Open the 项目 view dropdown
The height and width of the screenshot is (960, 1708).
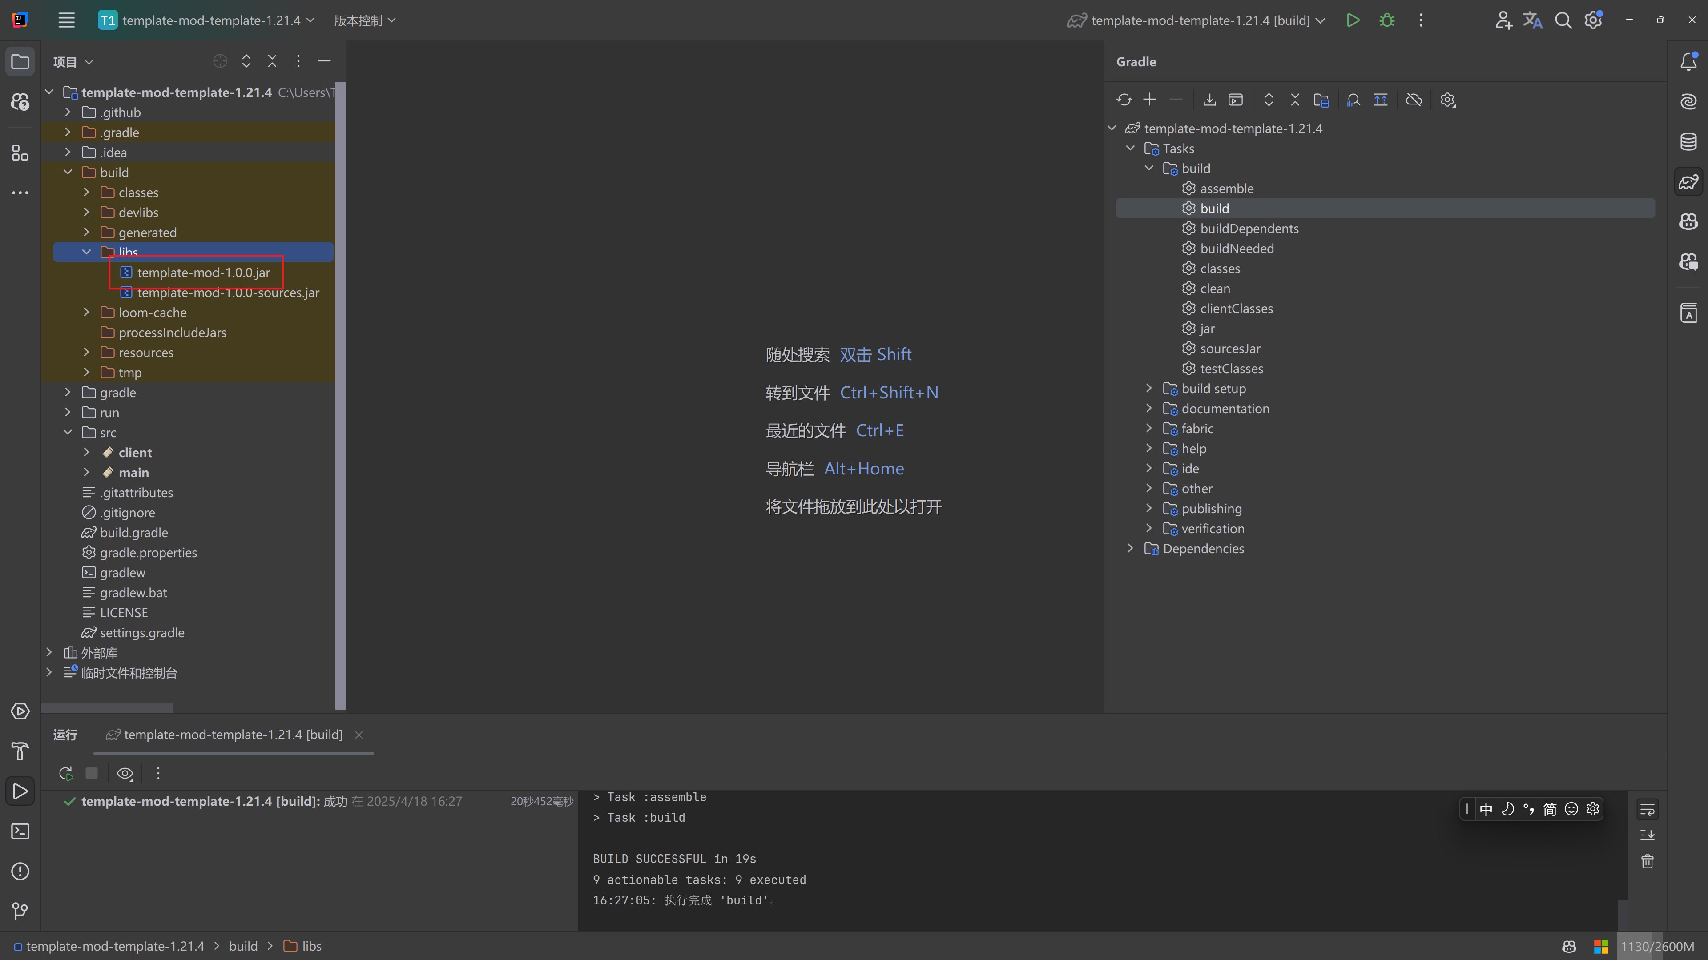[x=73, y=62]
